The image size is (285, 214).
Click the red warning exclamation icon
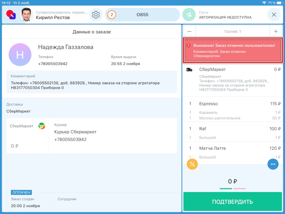pyautogui.click(x=189, y=45)
